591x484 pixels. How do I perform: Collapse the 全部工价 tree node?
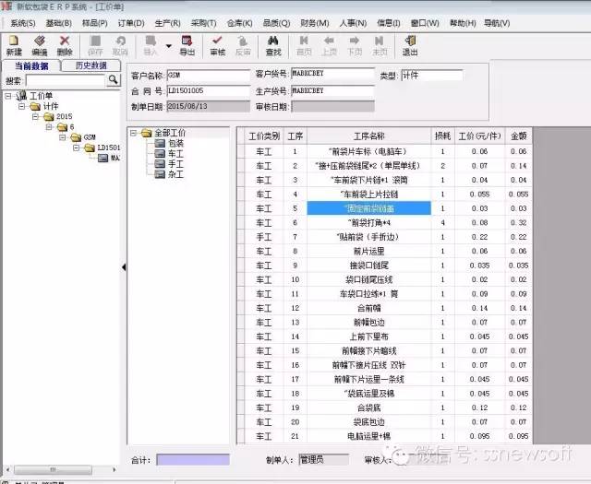click(x=134, y=133)
